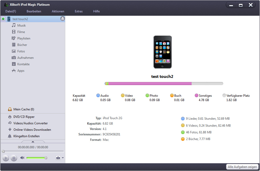Open the Fotos picture icon

coord(14,51)
